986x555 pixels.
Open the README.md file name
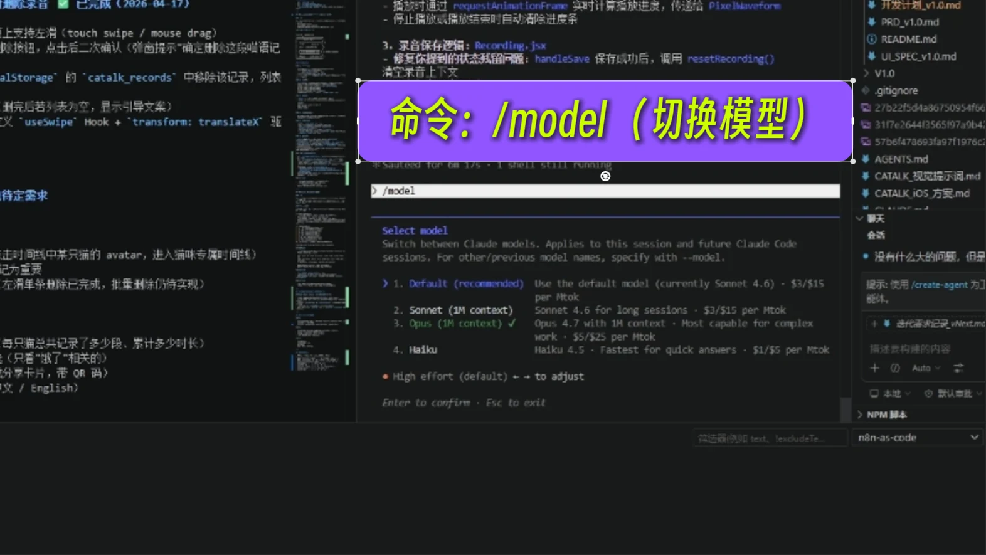908,39
